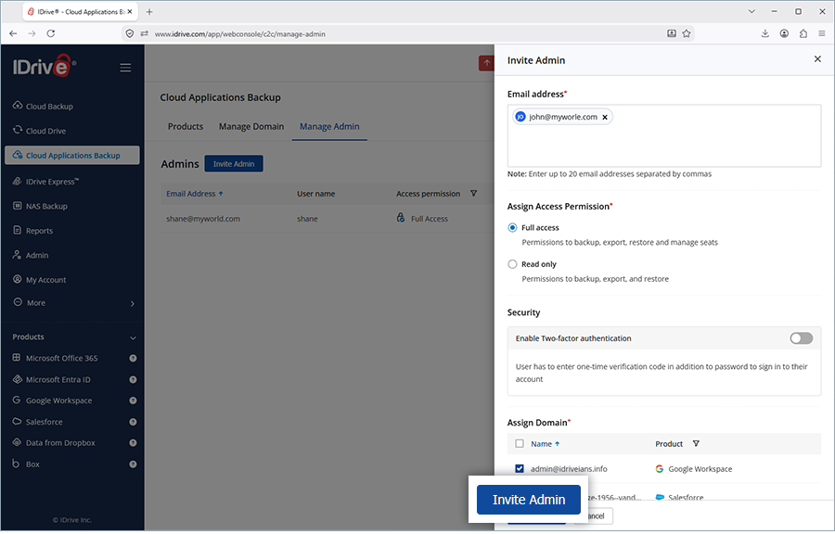Open help icon beside Microsoft Office 365
Image resolution: width=835 pixels, height=534 pixels.
tap(133, 358)
